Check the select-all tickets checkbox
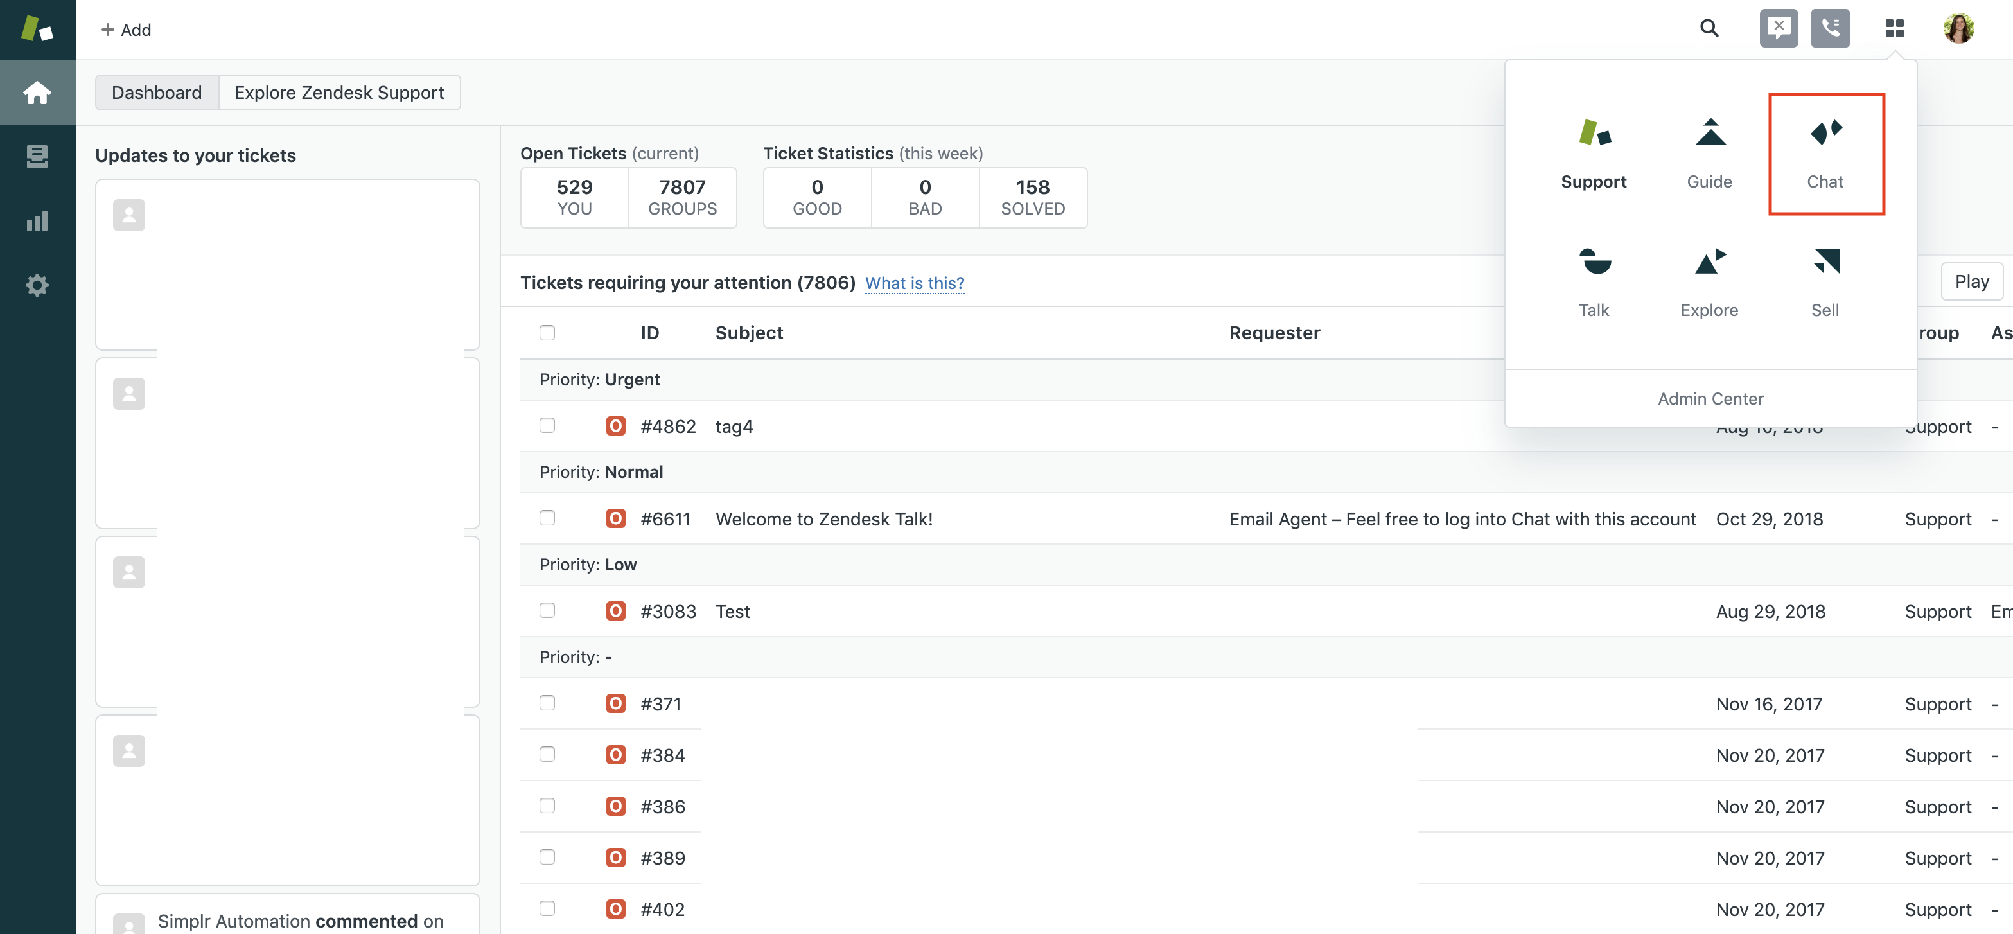This screenshot has height=934, width=2013. tap(547, 332)
